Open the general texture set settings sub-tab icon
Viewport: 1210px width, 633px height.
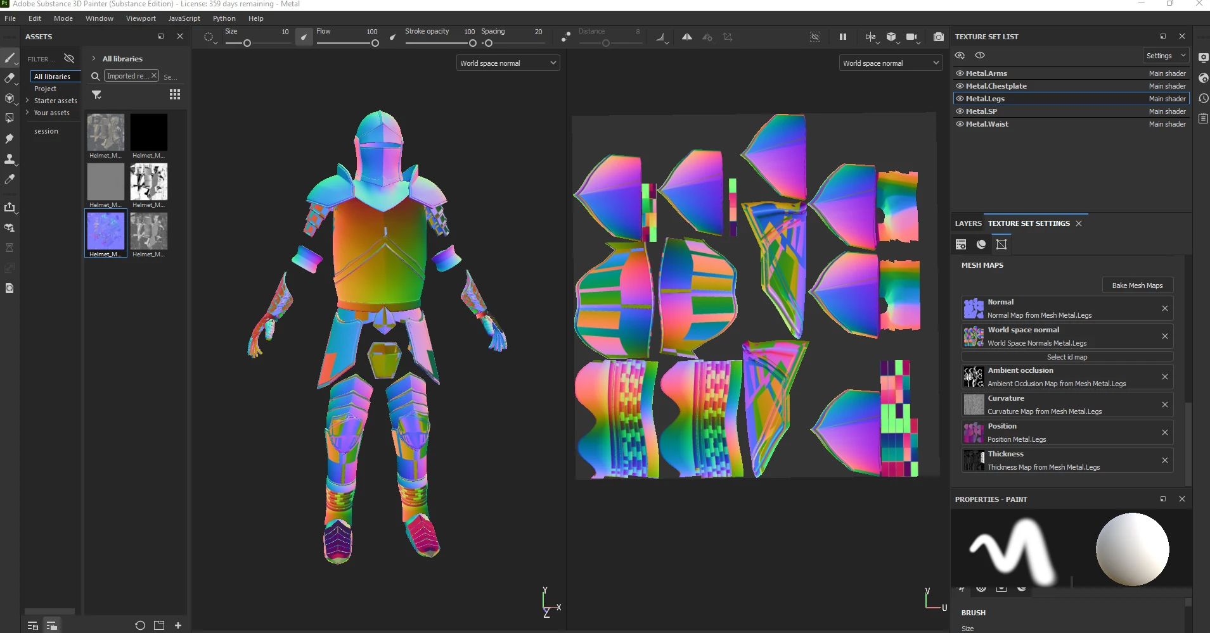[961, 244]
